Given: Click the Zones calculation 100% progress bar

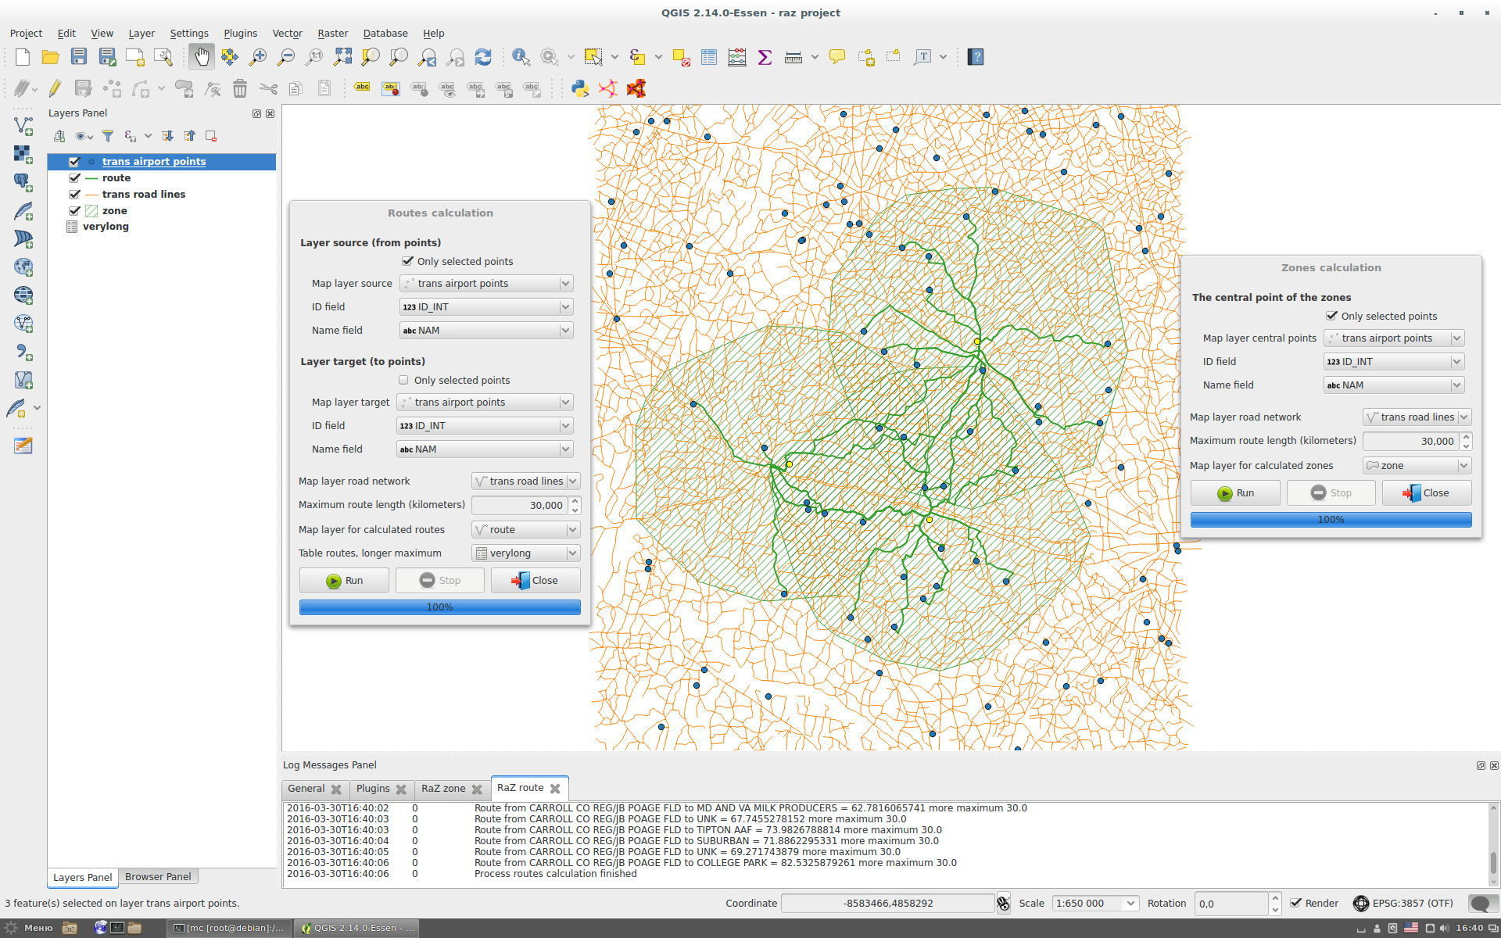Looking at the screenshot, I should tap(1331, 520).
